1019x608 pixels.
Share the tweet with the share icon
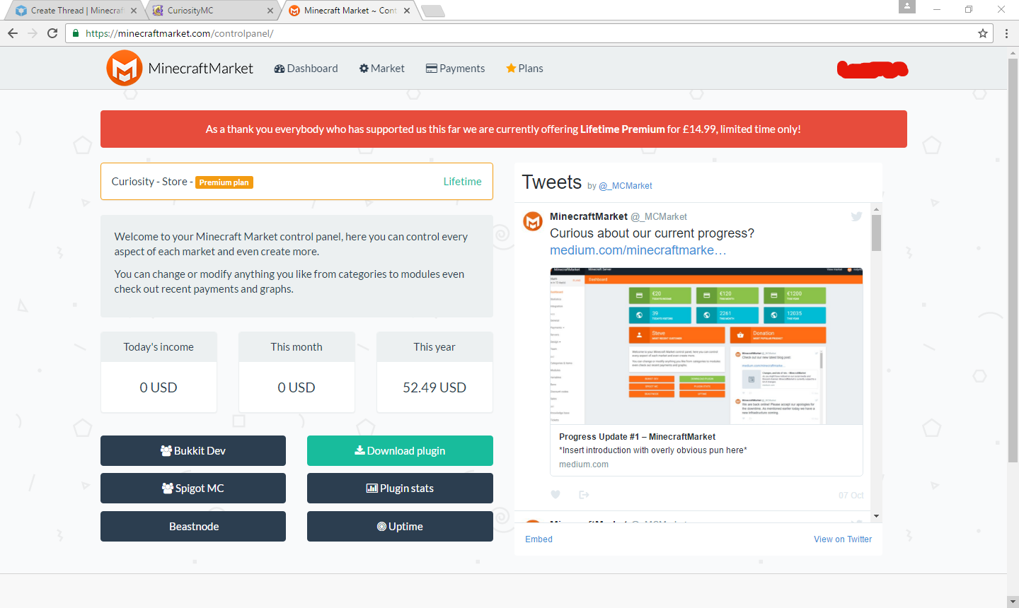[584, 495]
